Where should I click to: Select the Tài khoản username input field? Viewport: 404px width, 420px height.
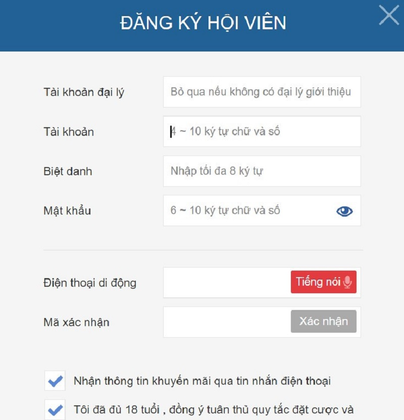[x=261, y=132]
